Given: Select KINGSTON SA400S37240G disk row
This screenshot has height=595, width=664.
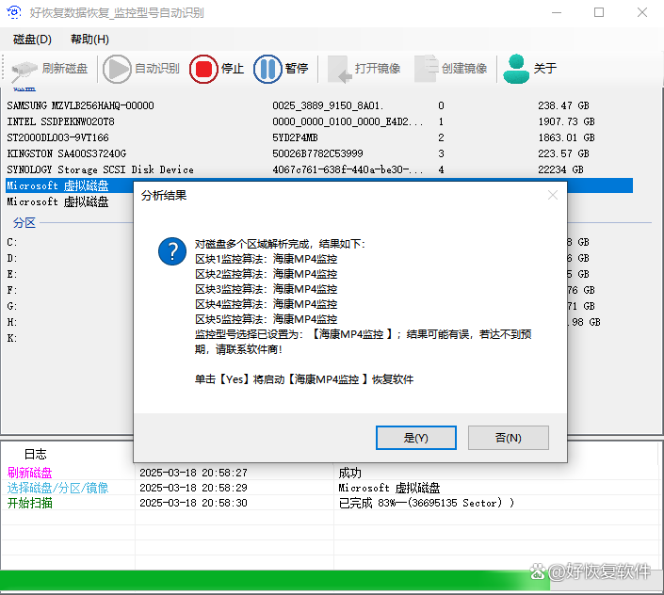Looking at the screenshot, I should pos(319,153).
